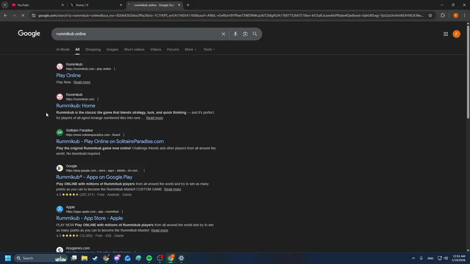Open search by image camera icon
Screen dimensions: 470x264
pyautogui.click(x=245, y=34)
